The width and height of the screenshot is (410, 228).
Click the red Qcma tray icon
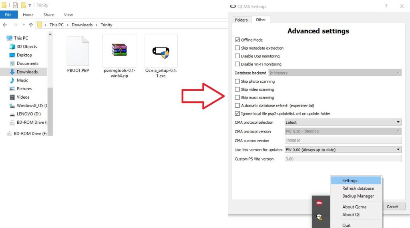tap(319, 203)
